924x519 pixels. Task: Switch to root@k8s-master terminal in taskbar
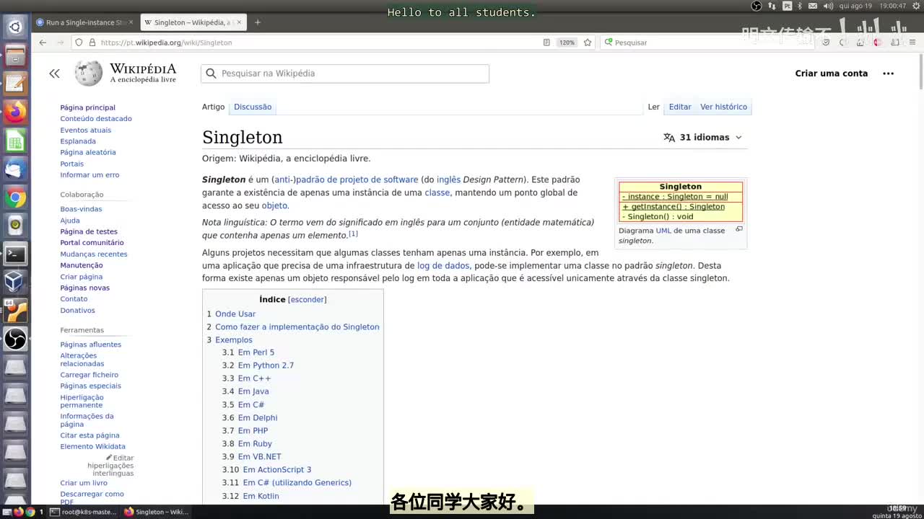(82, 512)
